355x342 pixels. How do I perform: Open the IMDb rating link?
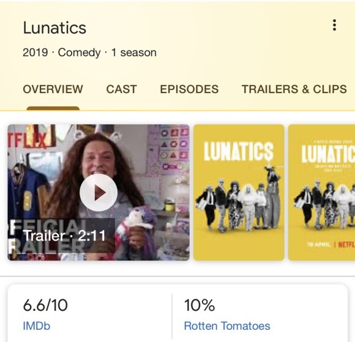click(37, 326)
